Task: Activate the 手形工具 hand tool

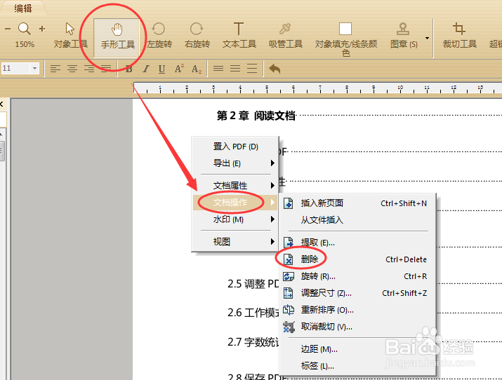Action: [117, 36]
